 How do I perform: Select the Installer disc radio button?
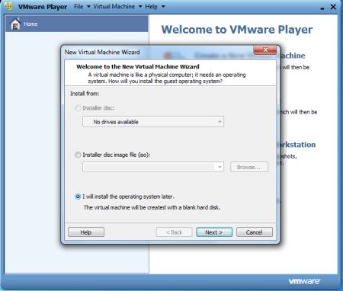click(x=78, y=108)
